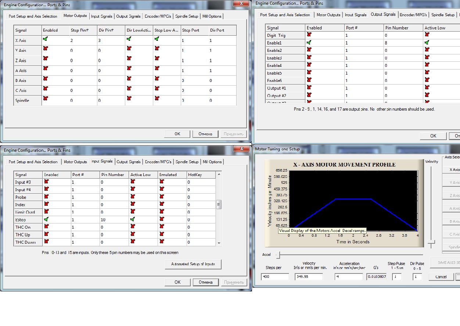Click OK in the Input Signals window
Viewport: 460px width, 326px height.
click(x=177, y=282)
